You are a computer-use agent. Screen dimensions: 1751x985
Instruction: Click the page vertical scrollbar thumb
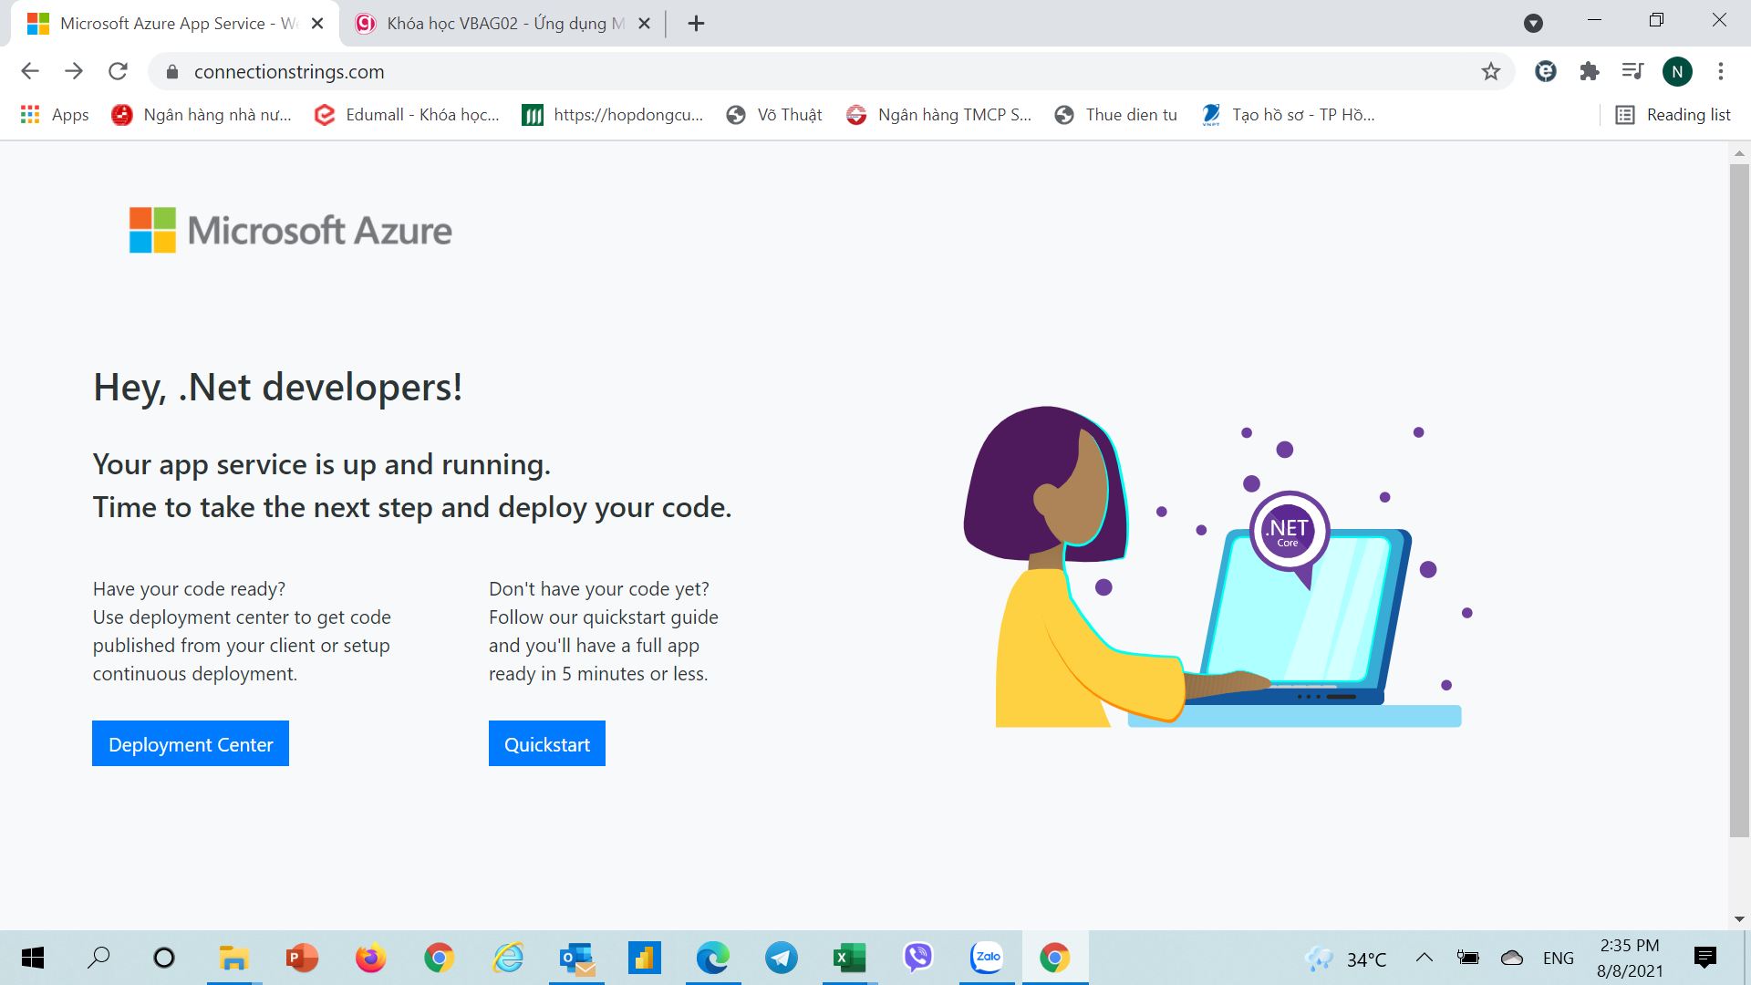tap(1739, 500)
